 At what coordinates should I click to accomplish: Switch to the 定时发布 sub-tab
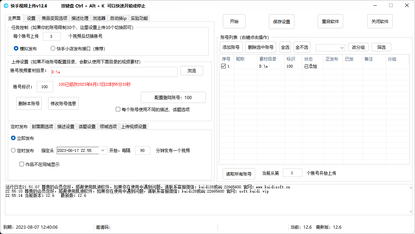pos(19,126)
